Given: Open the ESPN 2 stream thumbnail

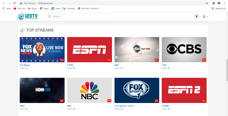Looking at the screenshot, I should [x=184, y=90].
